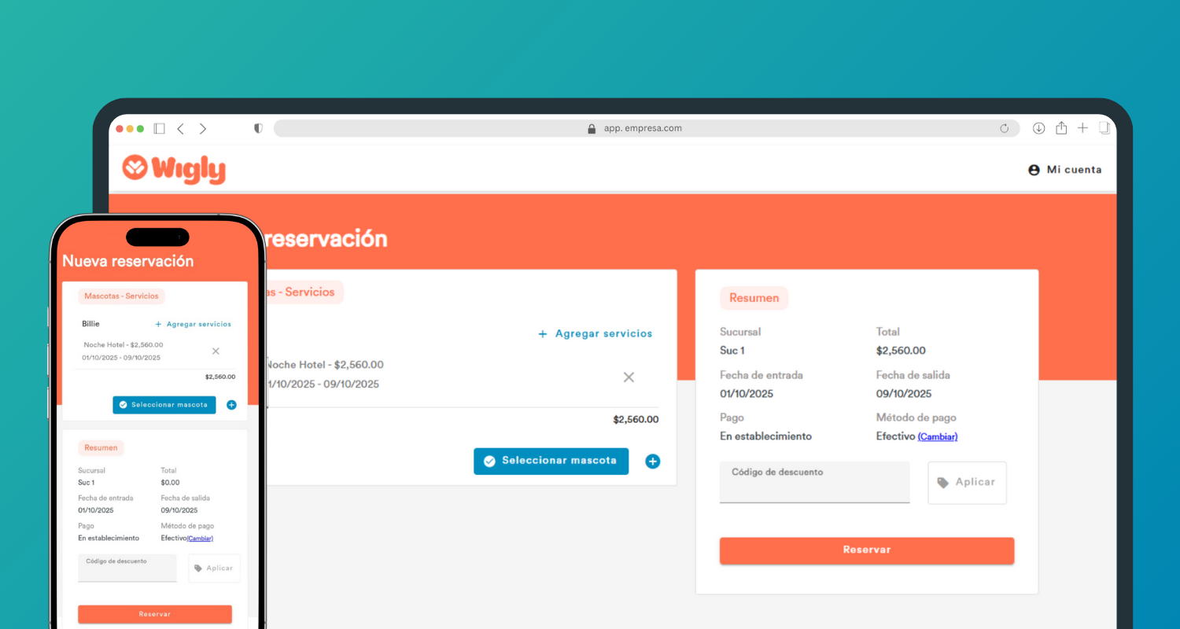Toggle the browser sidebar icon
Viewport: 1180px width, 629px height.
(x=159, y=128)
